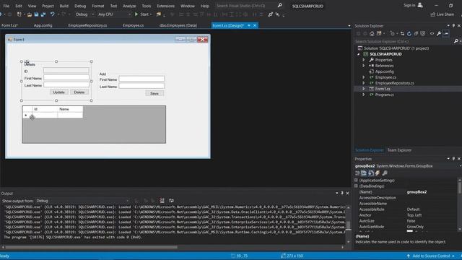The image size is (462, 260).
Task: Switch to App.config tab
Action: [43, 25]
